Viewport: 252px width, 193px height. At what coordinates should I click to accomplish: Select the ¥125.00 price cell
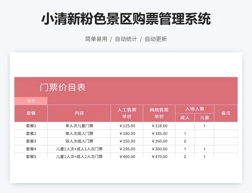[x=127, y=126]
